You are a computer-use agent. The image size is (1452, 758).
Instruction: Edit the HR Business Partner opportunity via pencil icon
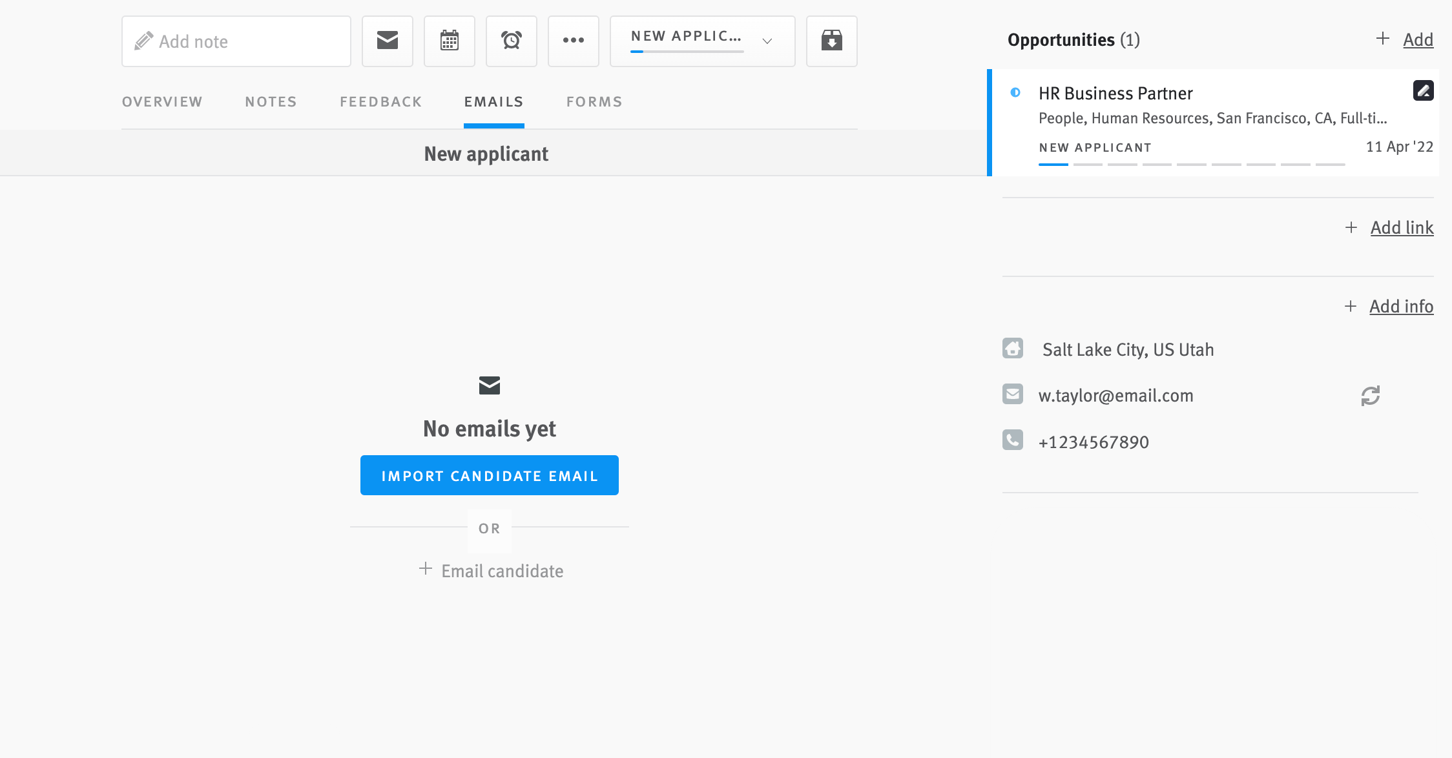1422,90
